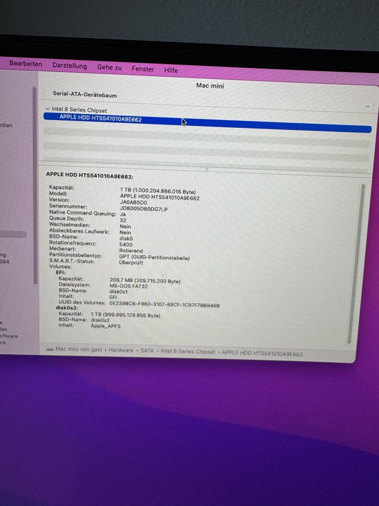Click the Inhalt value 'Apple_APFS'
The image size is (379, 506).
[x=106, y=326]
